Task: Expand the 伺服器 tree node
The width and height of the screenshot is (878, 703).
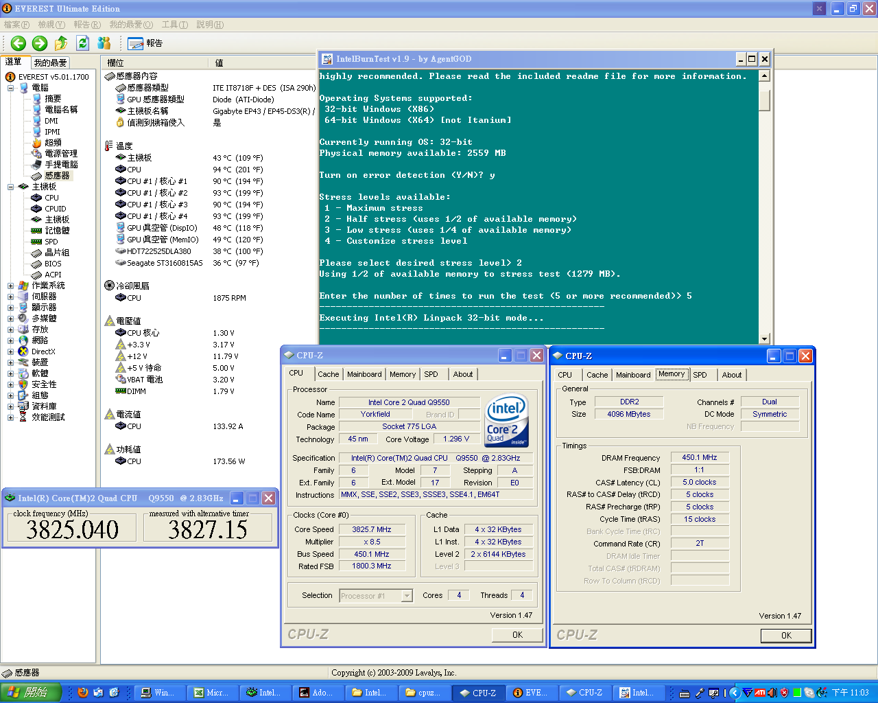Action: coord(10,297)
